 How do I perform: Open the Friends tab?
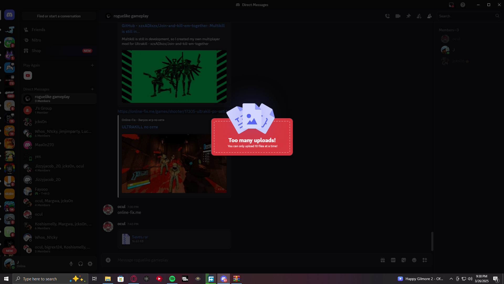[x=38, y=30]
